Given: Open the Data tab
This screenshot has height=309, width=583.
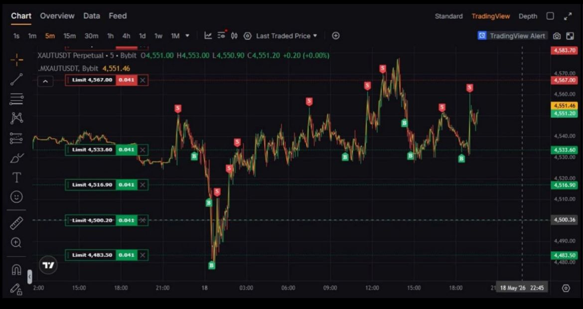Looking at the screenshot, I should [92, 16].
